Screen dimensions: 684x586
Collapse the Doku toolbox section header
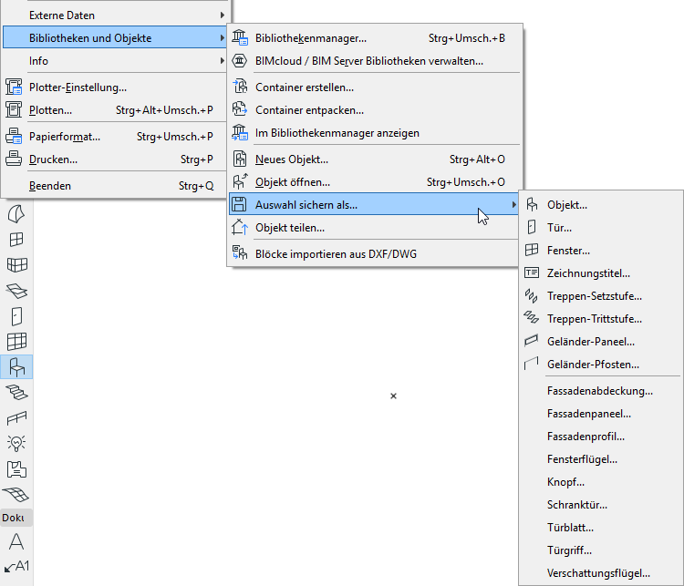(16, 518)
